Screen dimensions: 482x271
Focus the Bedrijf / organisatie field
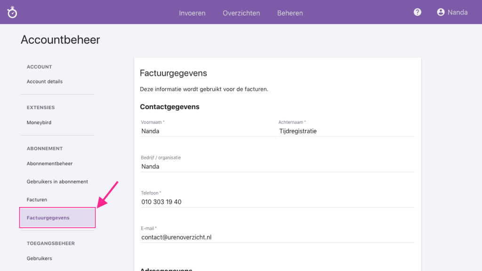[277, 167]
